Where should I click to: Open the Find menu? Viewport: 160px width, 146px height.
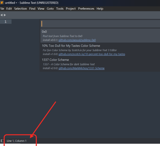pos(32,9)
